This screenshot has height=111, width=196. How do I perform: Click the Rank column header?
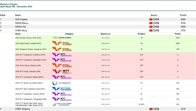pyautogui.click(x=3, y=15)
